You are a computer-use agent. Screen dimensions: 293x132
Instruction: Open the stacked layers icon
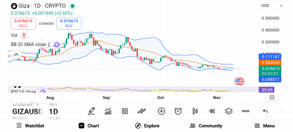coord(229,111)
